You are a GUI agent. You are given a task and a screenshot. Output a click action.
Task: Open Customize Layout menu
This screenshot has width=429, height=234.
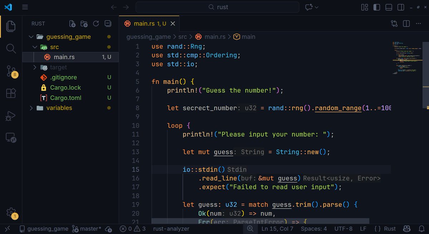pos(365,7)
